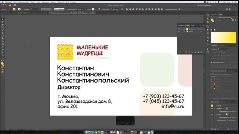
Task: Click the Обводка link in Appearance panel
Action: [x=219, y=109]
